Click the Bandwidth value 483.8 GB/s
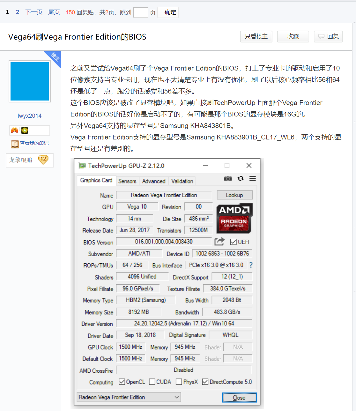 coord(227,312)
